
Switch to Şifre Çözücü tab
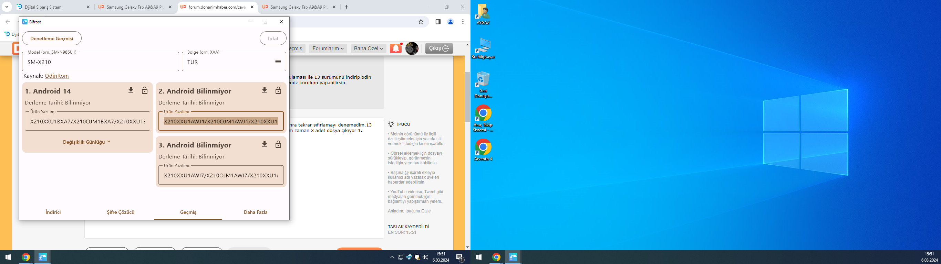(x=121, y=212)
